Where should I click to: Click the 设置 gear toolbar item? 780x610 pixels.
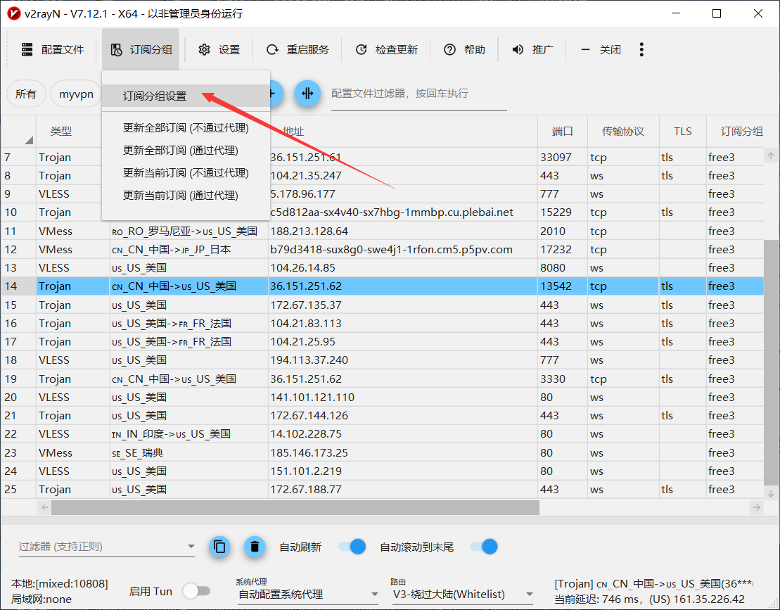(x=219, y=50)
